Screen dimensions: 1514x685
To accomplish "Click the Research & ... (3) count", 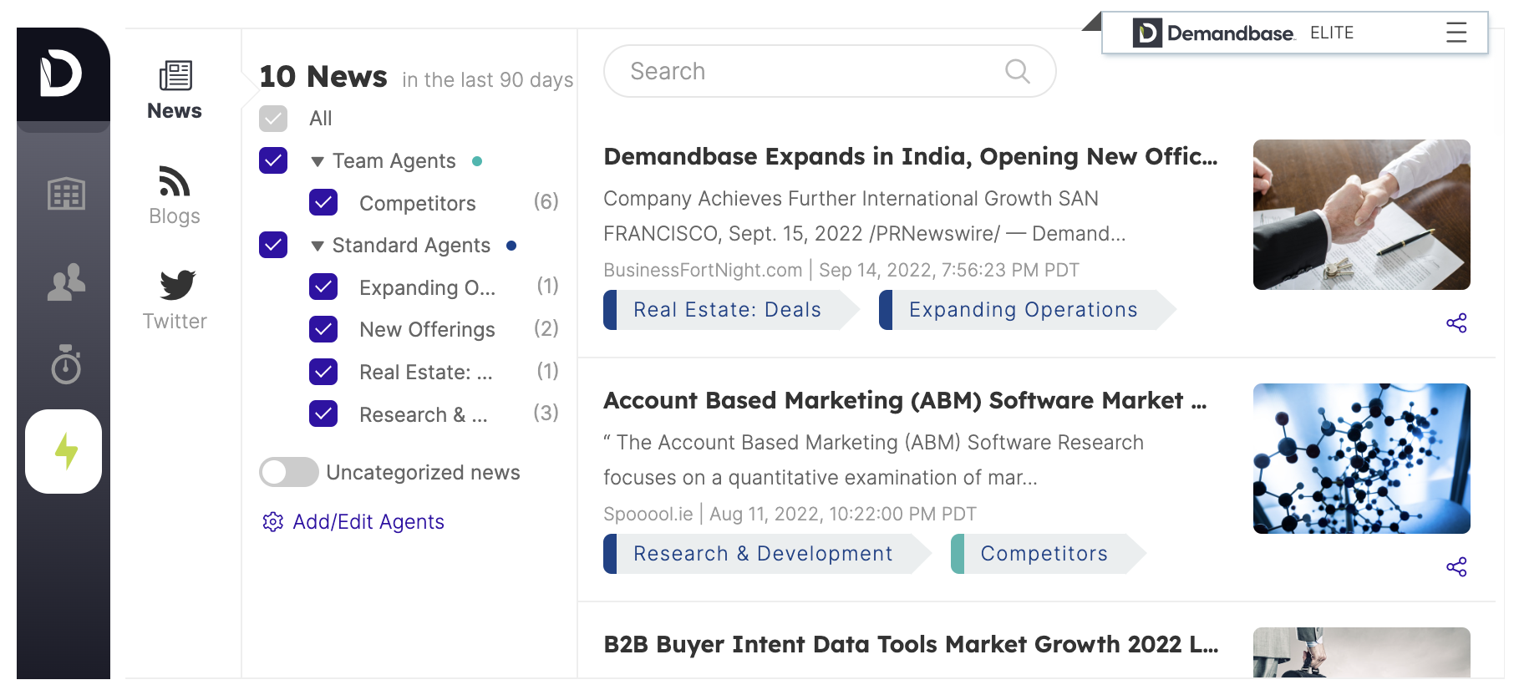I will tap(546, 413).
